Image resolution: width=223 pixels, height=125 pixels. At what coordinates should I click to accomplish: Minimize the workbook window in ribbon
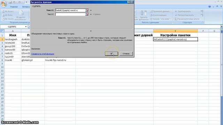(213, 7)
